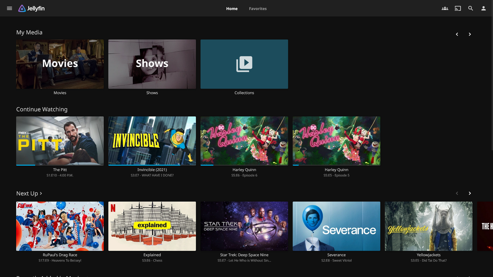Select the Home tab
Image resolution: width=493 pixels, height=277 pixels.
click(232, 8)
